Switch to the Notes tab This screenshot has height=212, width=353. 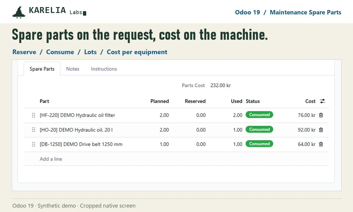tap(73, 69)
